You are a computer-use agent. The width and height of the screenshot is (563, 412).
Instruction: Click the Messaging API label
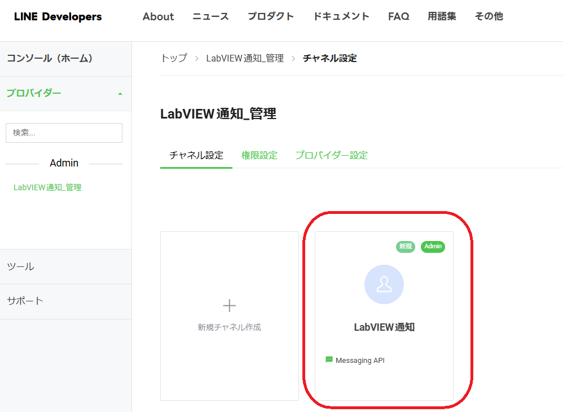pyautogui.click(x=360, y=360)
